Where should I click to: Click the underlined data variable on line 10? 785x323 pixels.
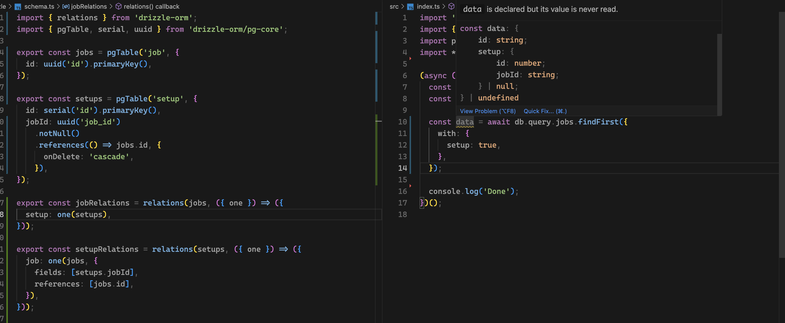click(x=464, y=122)
